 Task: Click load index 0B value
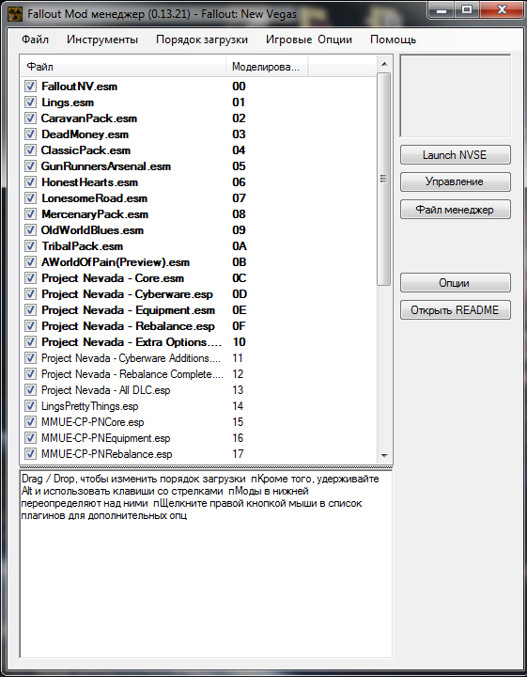pyautogui.click(x=239, y=262)
